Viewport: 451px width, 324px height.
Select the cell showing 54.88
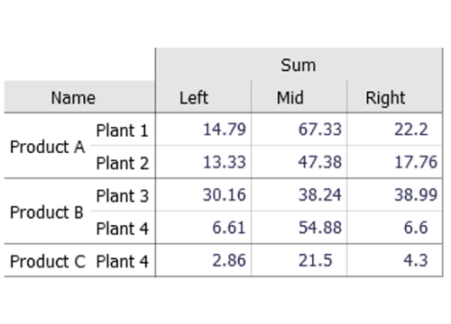(x=299, y=228)
